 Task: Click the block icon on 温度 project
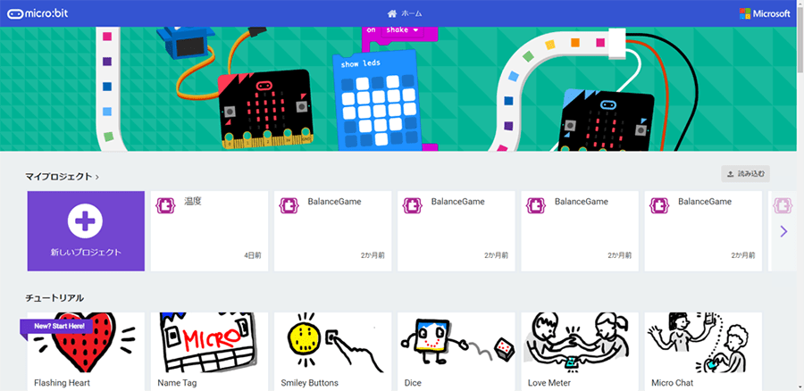pos(164,205)
